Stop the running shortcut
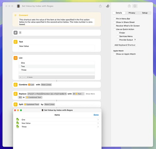The image size is (156, 149). point(107,6)
